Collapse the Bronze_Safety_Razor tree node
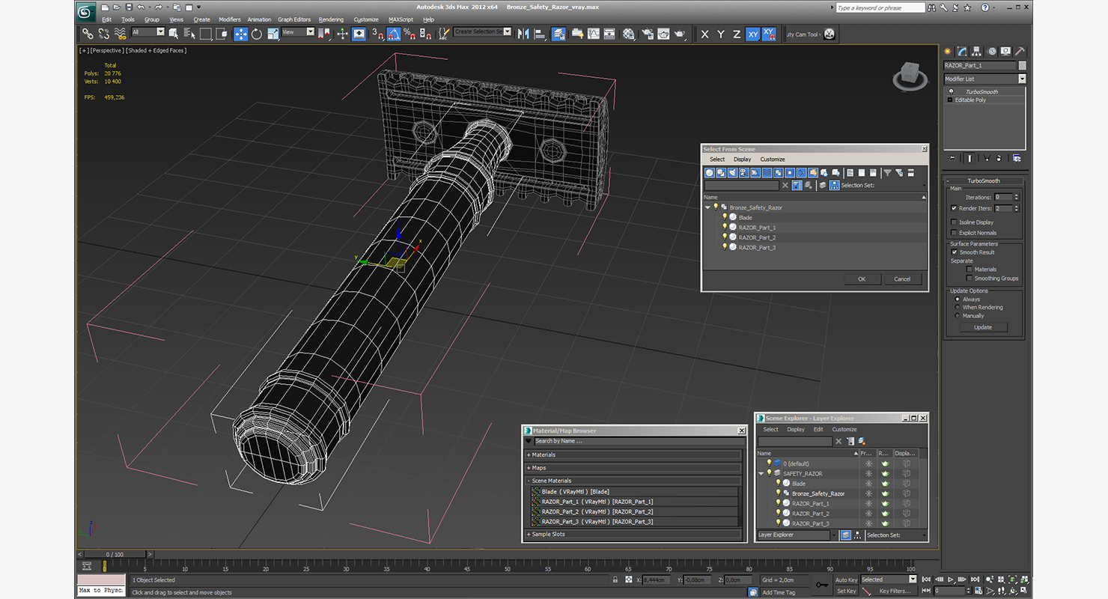Viewport: 1108px width, 599px height. pos(707,207)
